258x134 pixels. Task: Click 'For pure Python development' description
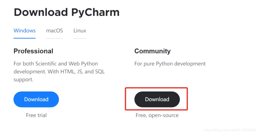[x=170, y=63]
